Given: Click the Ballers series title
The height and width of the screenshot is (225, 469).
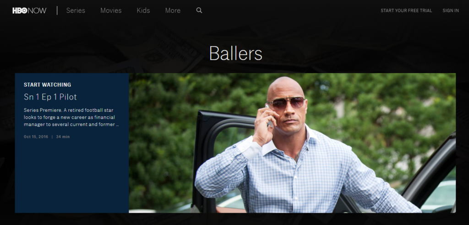Looking at the screenshot, I should (236, 54).
